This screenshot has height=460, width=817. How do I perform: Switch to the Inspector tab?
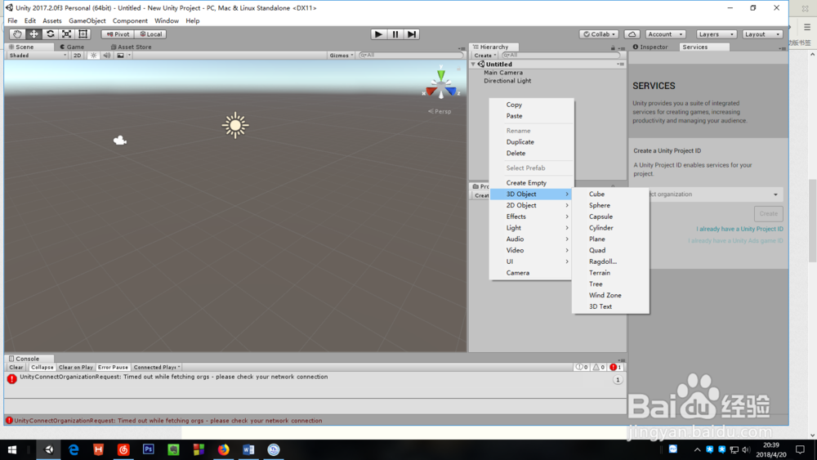click(650, 47)
